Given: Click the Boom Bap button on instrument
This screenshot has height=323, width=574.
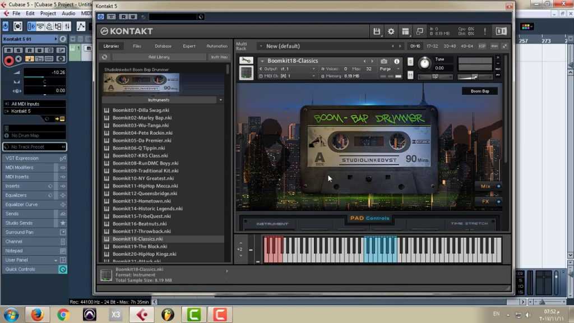Looking at the screenshot, I should [x=480, y=91].
